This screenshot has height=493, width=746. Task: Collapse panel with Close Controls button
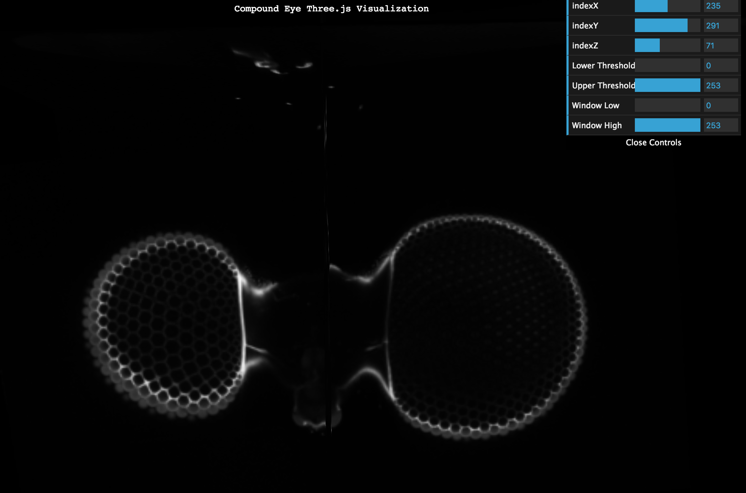(653, 142)
